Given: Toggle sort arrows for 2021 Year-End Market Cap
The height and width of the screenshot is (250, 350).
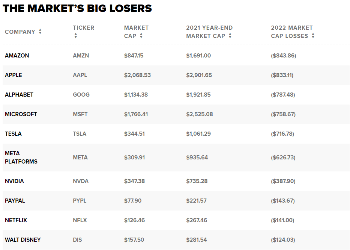Looking at the screenshot, I should pyautogui.click(x=230, y=36).
